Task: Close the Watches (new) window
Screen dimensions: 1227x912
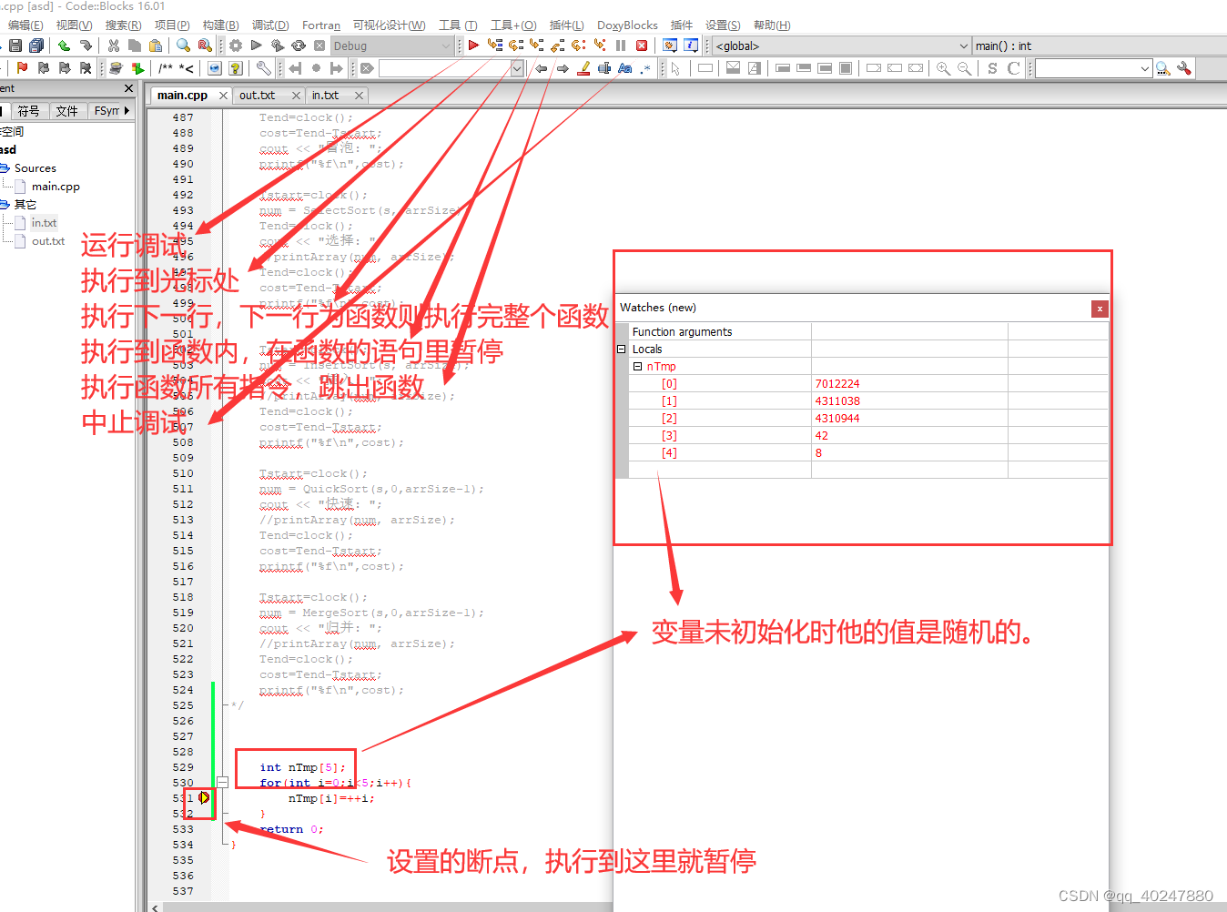Action: click(1100, 309)
